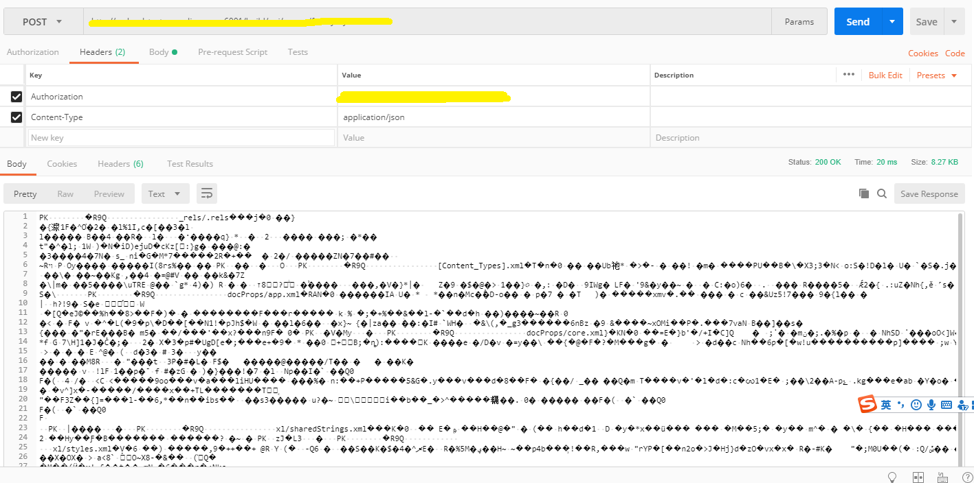Select the Preview view mode
The width and height of the screenshot is (974, 483).
(x=109, y=194)
